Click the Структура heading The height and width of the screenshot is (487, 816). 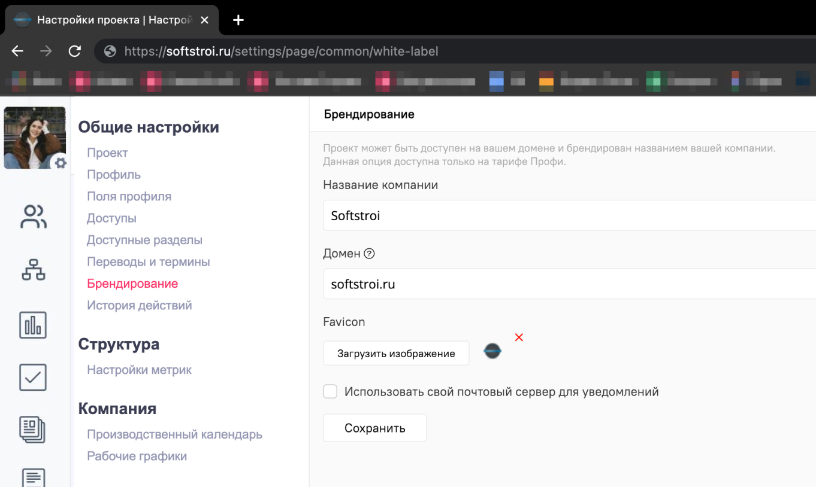click(x=119, y=344)
